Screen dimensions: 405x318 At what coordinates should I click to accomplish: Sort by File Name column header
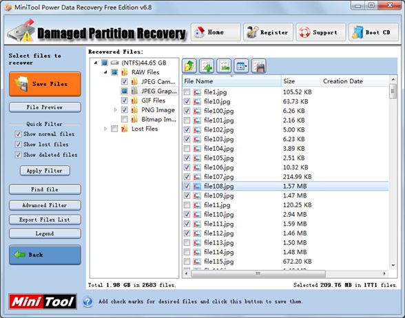point(231,81)
